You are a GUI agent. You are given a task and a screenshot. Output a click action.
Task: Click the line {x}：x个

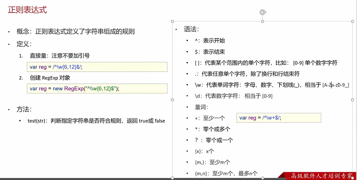click(x=204, y=151)
